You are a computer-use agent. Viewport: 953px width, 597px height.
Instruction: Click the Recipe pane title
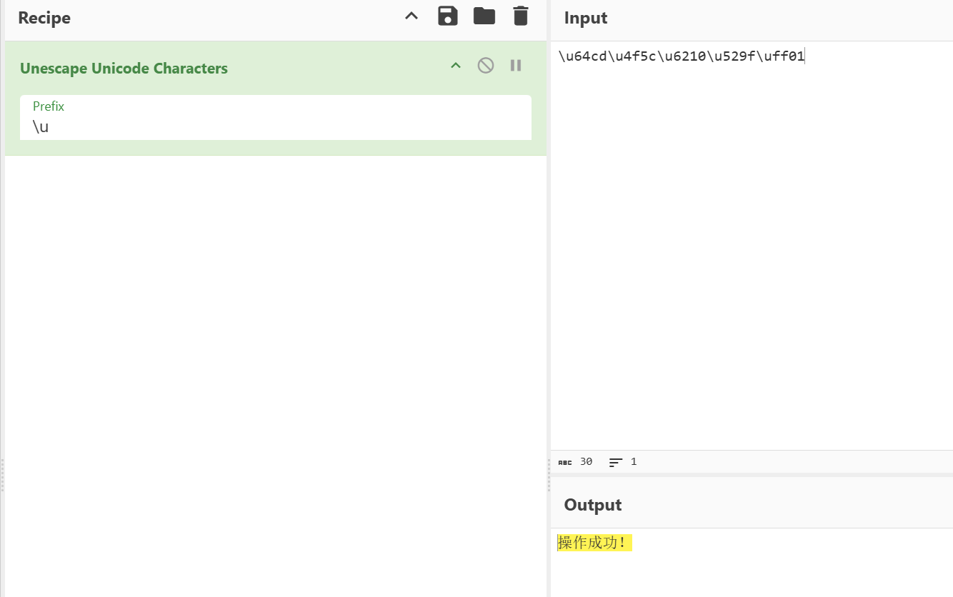[44, 18]
